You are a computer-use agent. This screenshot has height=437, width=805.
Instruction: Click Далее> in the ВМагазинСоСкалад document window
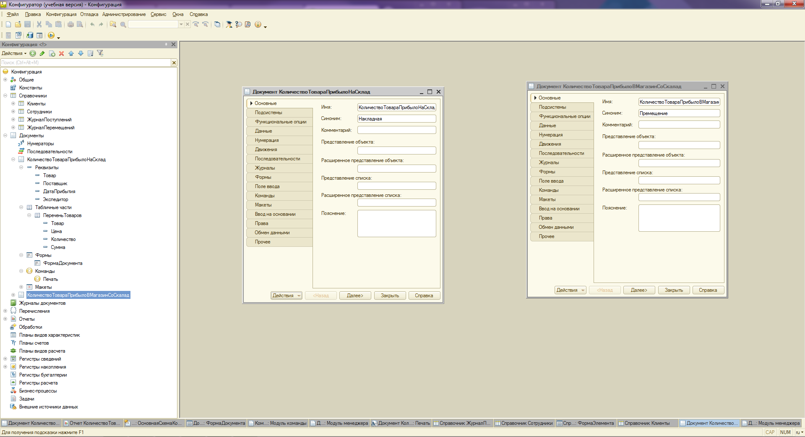[x=639, y=290]
